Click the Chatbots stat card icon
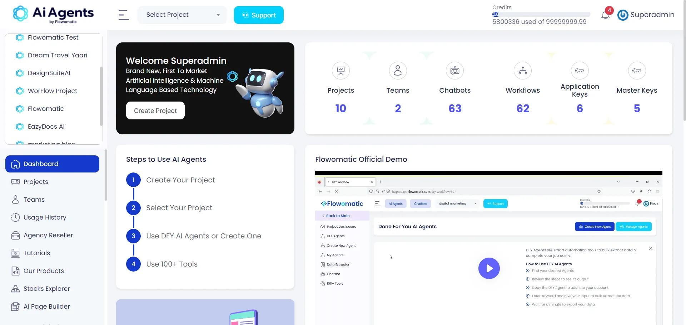The height and width of the screenshot is (325, 686). coord(455,71)
